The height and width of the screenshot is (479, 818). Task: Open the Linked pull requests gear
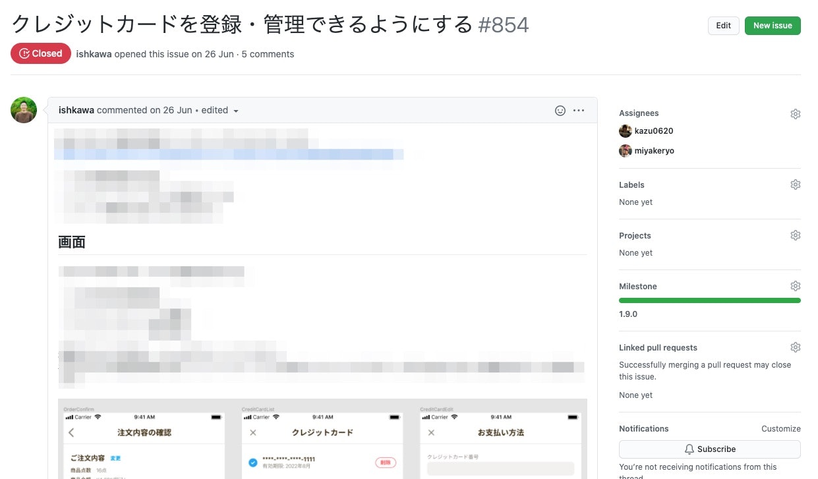point(795,347)
